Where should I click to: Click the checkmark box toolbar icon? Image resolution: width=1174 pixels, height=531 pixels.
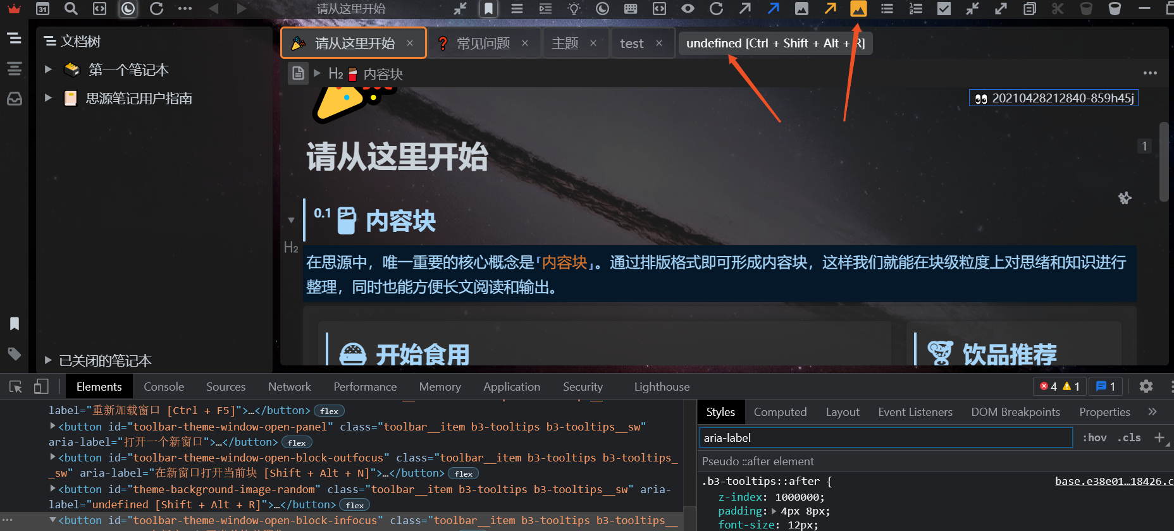[x=944, y=8]
